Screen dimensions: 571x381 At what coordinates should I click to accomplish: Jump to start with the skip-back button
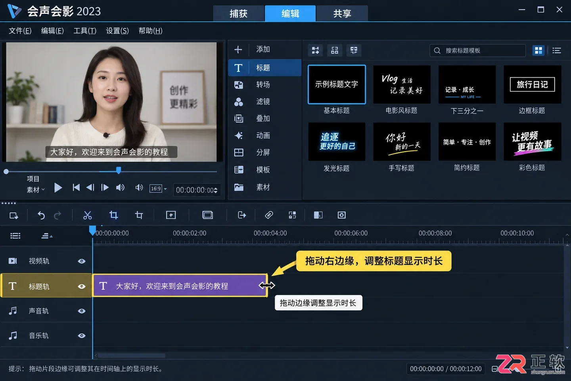76,187
